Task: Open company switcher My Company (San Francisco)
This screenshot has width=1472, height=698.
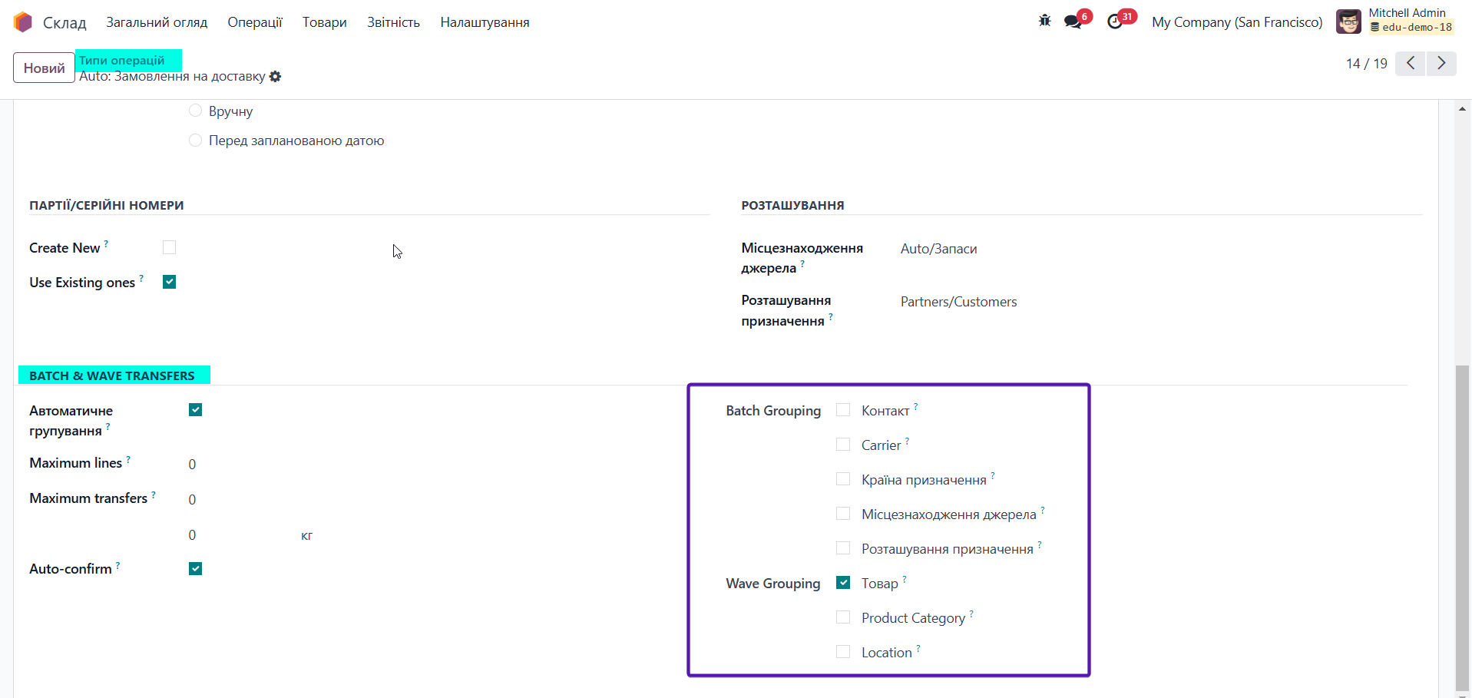Action: (1236, 22)
